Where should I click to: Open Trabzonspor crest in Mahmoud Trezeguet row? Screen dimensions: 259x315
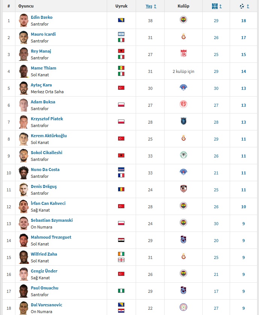(x=183, y=239)
